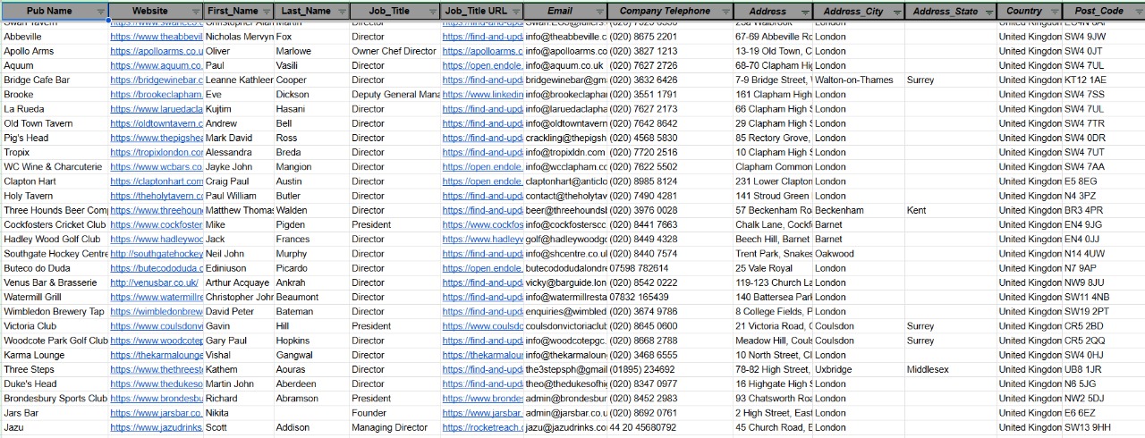Select 'Managing Director' job title cell

(395, 427)
